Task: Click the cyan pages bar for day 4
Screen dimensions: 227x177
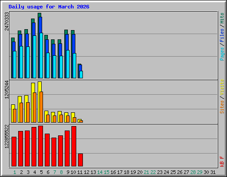Action: (35, 57)
